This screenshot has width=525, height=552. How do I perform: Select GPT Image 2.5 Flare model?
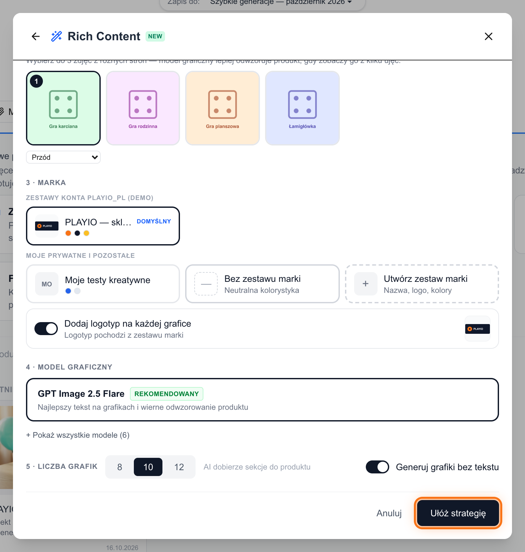pyautogui.click(x=262, y=400)
